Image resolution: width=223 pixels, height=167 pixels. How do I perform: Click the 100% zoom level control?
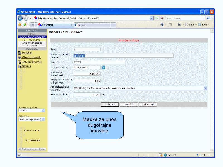coord(201,155)
